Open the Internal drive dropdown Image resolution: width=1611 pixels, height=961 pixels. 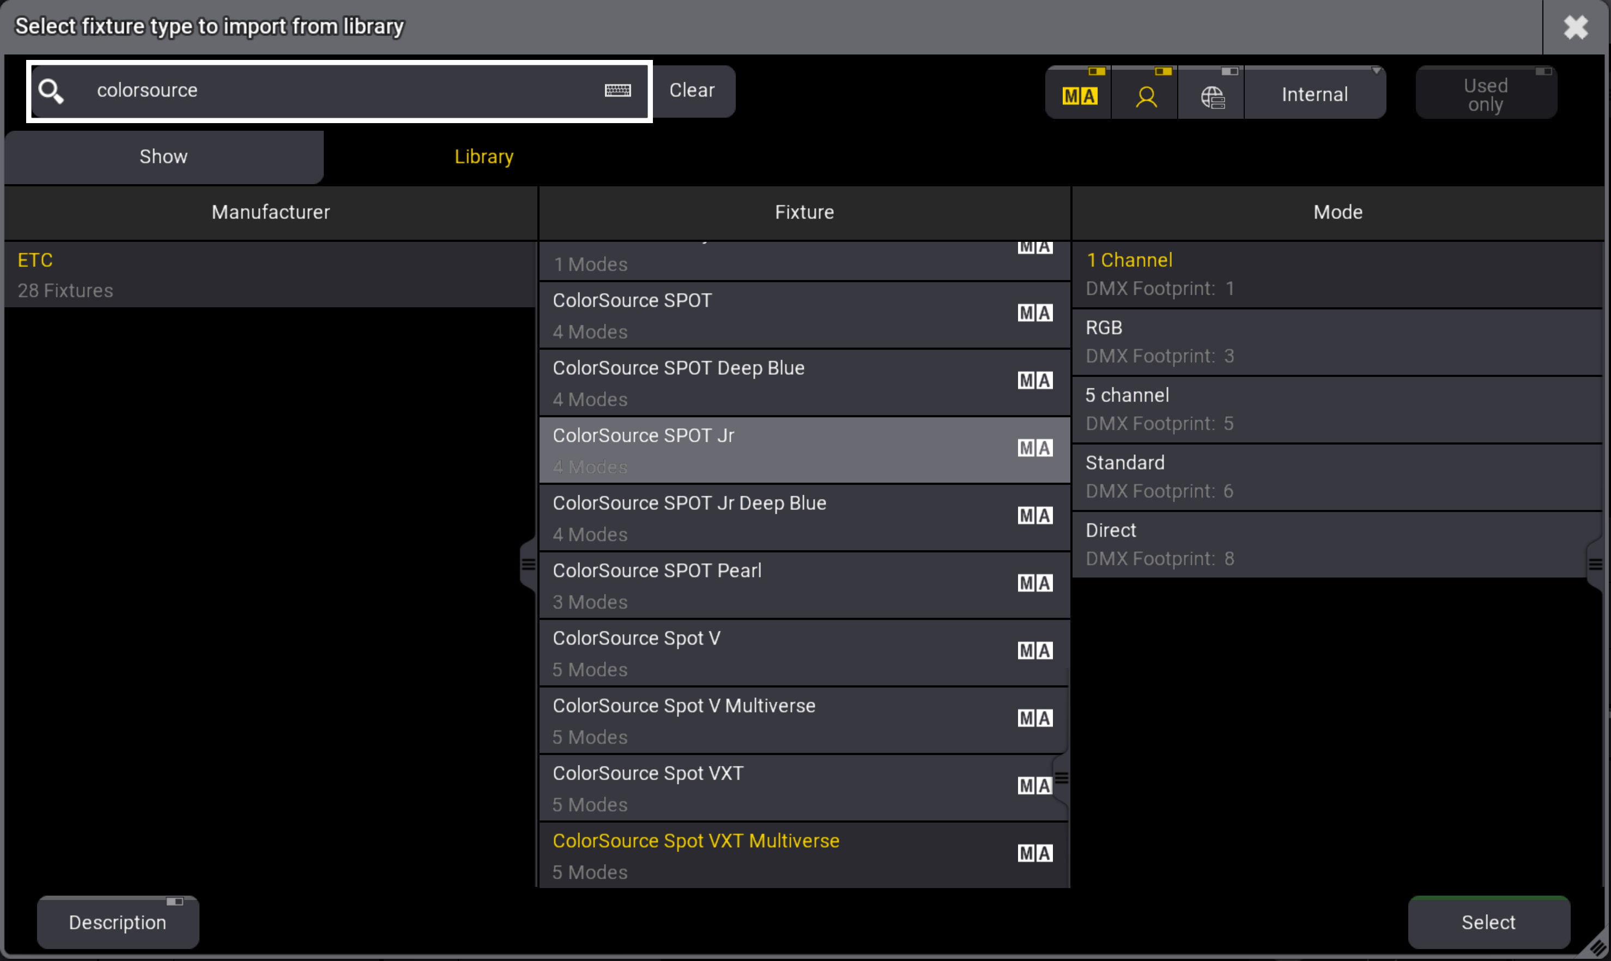pos(1315,95)
